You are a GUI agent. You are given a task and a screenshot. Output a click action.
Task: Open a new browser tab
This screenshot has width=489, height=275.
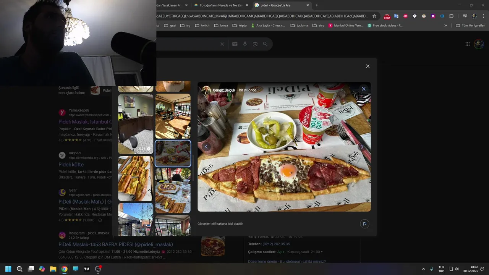(x=317, y=5)
